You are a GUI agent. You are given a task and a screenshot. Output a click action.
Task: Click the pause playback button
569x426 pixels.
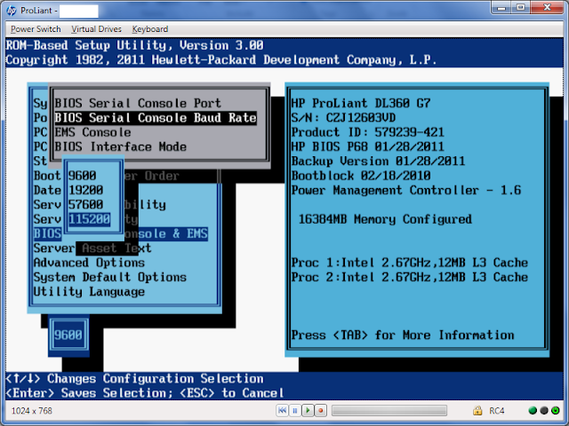point(295,410)
